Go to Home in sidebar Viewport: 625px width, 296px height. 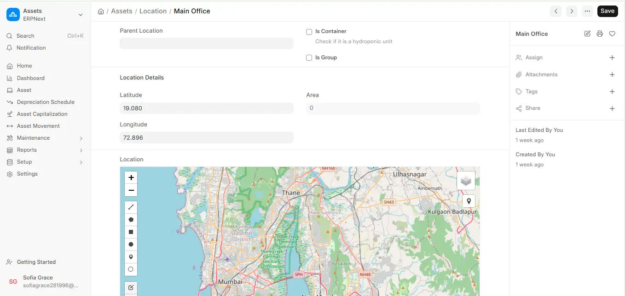pyautogui.click(x=45, y=66)
